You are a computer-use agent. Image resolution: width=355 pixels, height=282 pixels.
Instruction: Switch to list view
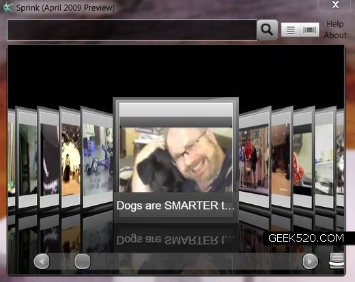(x=290, y=29)
